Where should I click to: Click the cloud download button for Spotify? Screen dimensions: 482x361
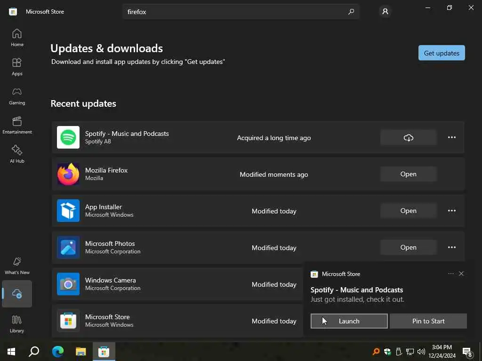[x=408, y=138]
